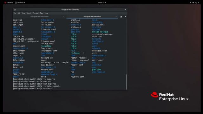
Task: Click the 'logrotate.conf' entry
Action: (x=49, y=51)
